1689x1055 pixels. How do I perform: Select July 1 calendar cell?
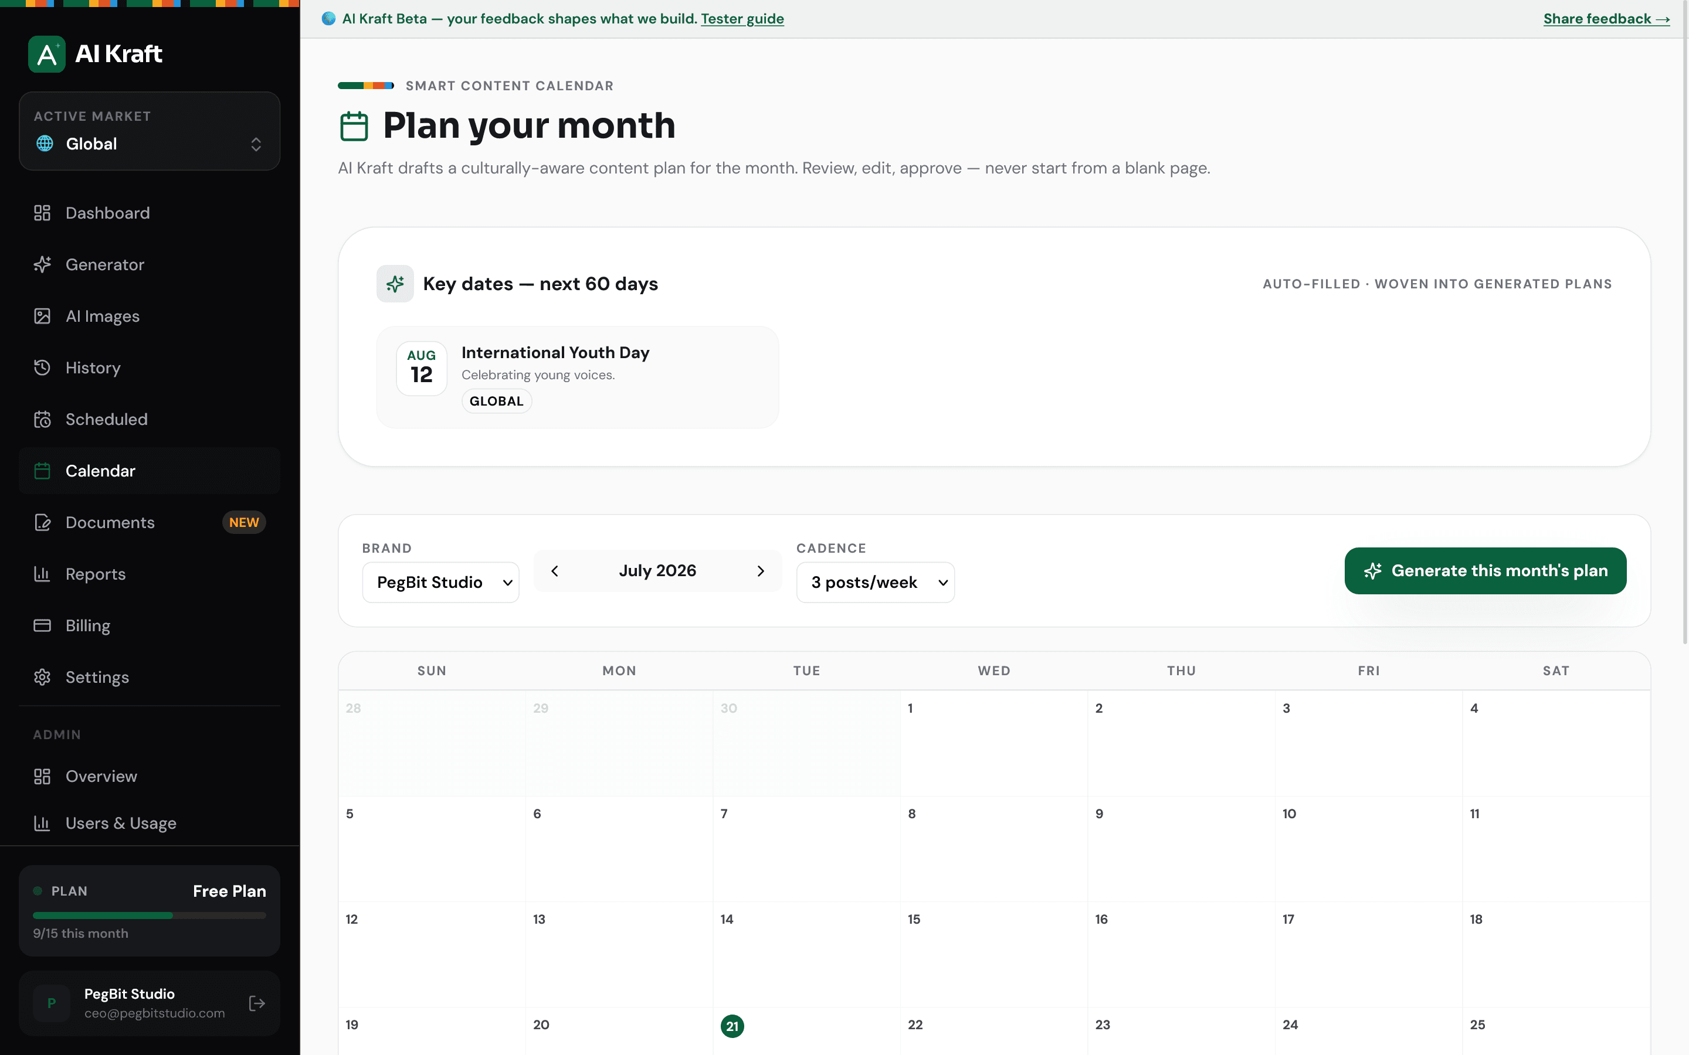point(993,743)
